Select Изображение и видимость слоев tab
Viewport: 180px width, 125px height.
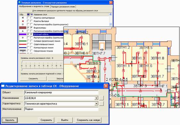point(34,7)
